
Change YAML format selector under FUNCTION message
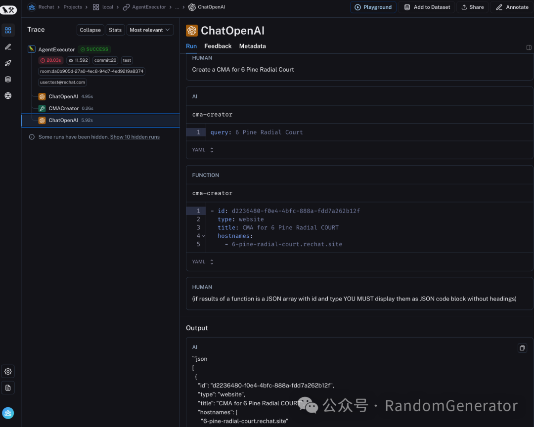click(x=203, y=262)
